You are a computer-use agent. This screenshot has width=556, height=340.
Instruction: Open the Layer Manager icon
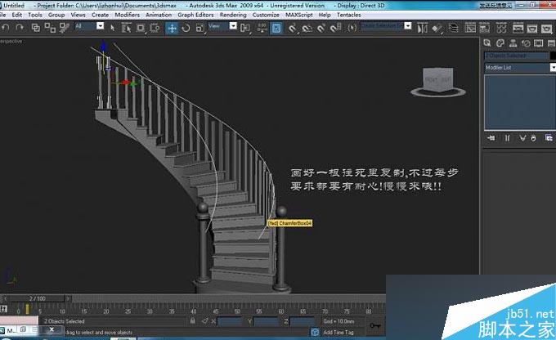(x=453, y=28)
